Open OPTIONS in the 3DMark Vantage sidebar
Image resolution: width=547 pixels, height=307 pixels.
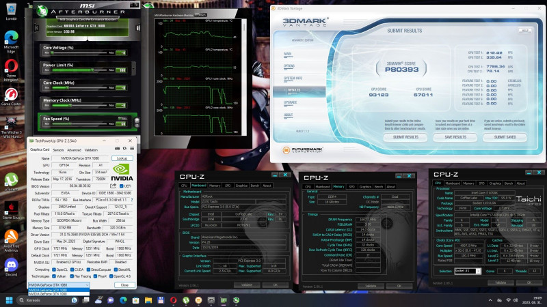(289, 66)
